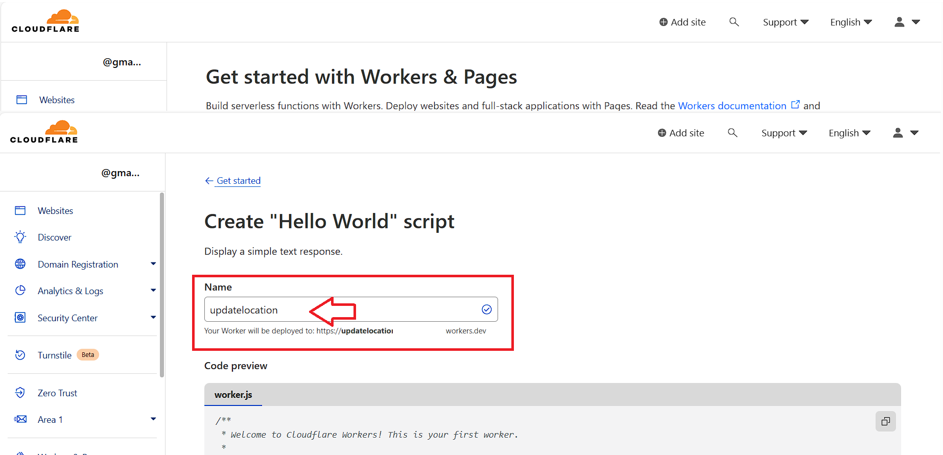Viewport: 943px width, 455px height.
Task: Click the Beta badge next to Turnstile
Action: point(88,355)
